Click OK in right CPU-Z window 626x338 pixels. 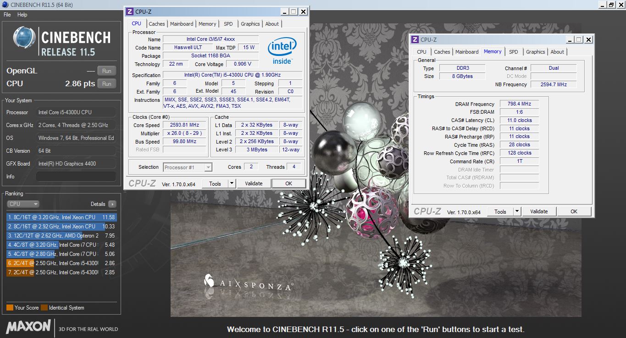click(574, 211)
